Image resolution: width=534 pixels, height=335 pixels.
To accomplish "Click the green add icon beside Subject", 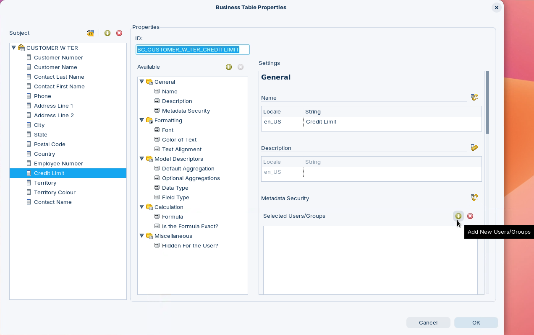I will (107, 33).
